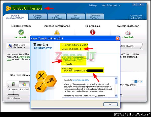Go to page 2 of recommendations

(136, 82)
